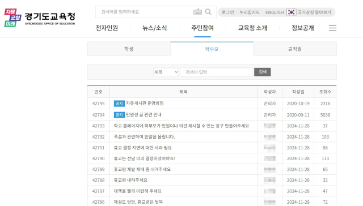Click the dark 검색 button
The height and width of the screenshot is (206, 363).
click(x=263, y=72)
